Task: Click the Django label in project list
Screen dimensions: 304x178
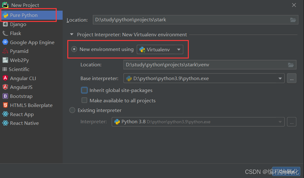Action: tap(18, 24)
